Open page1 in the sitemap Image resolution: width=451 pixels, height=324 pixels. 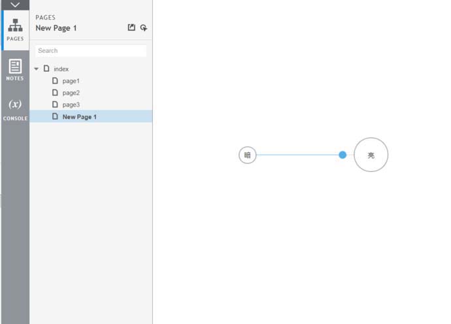click(x=71, y=81)
